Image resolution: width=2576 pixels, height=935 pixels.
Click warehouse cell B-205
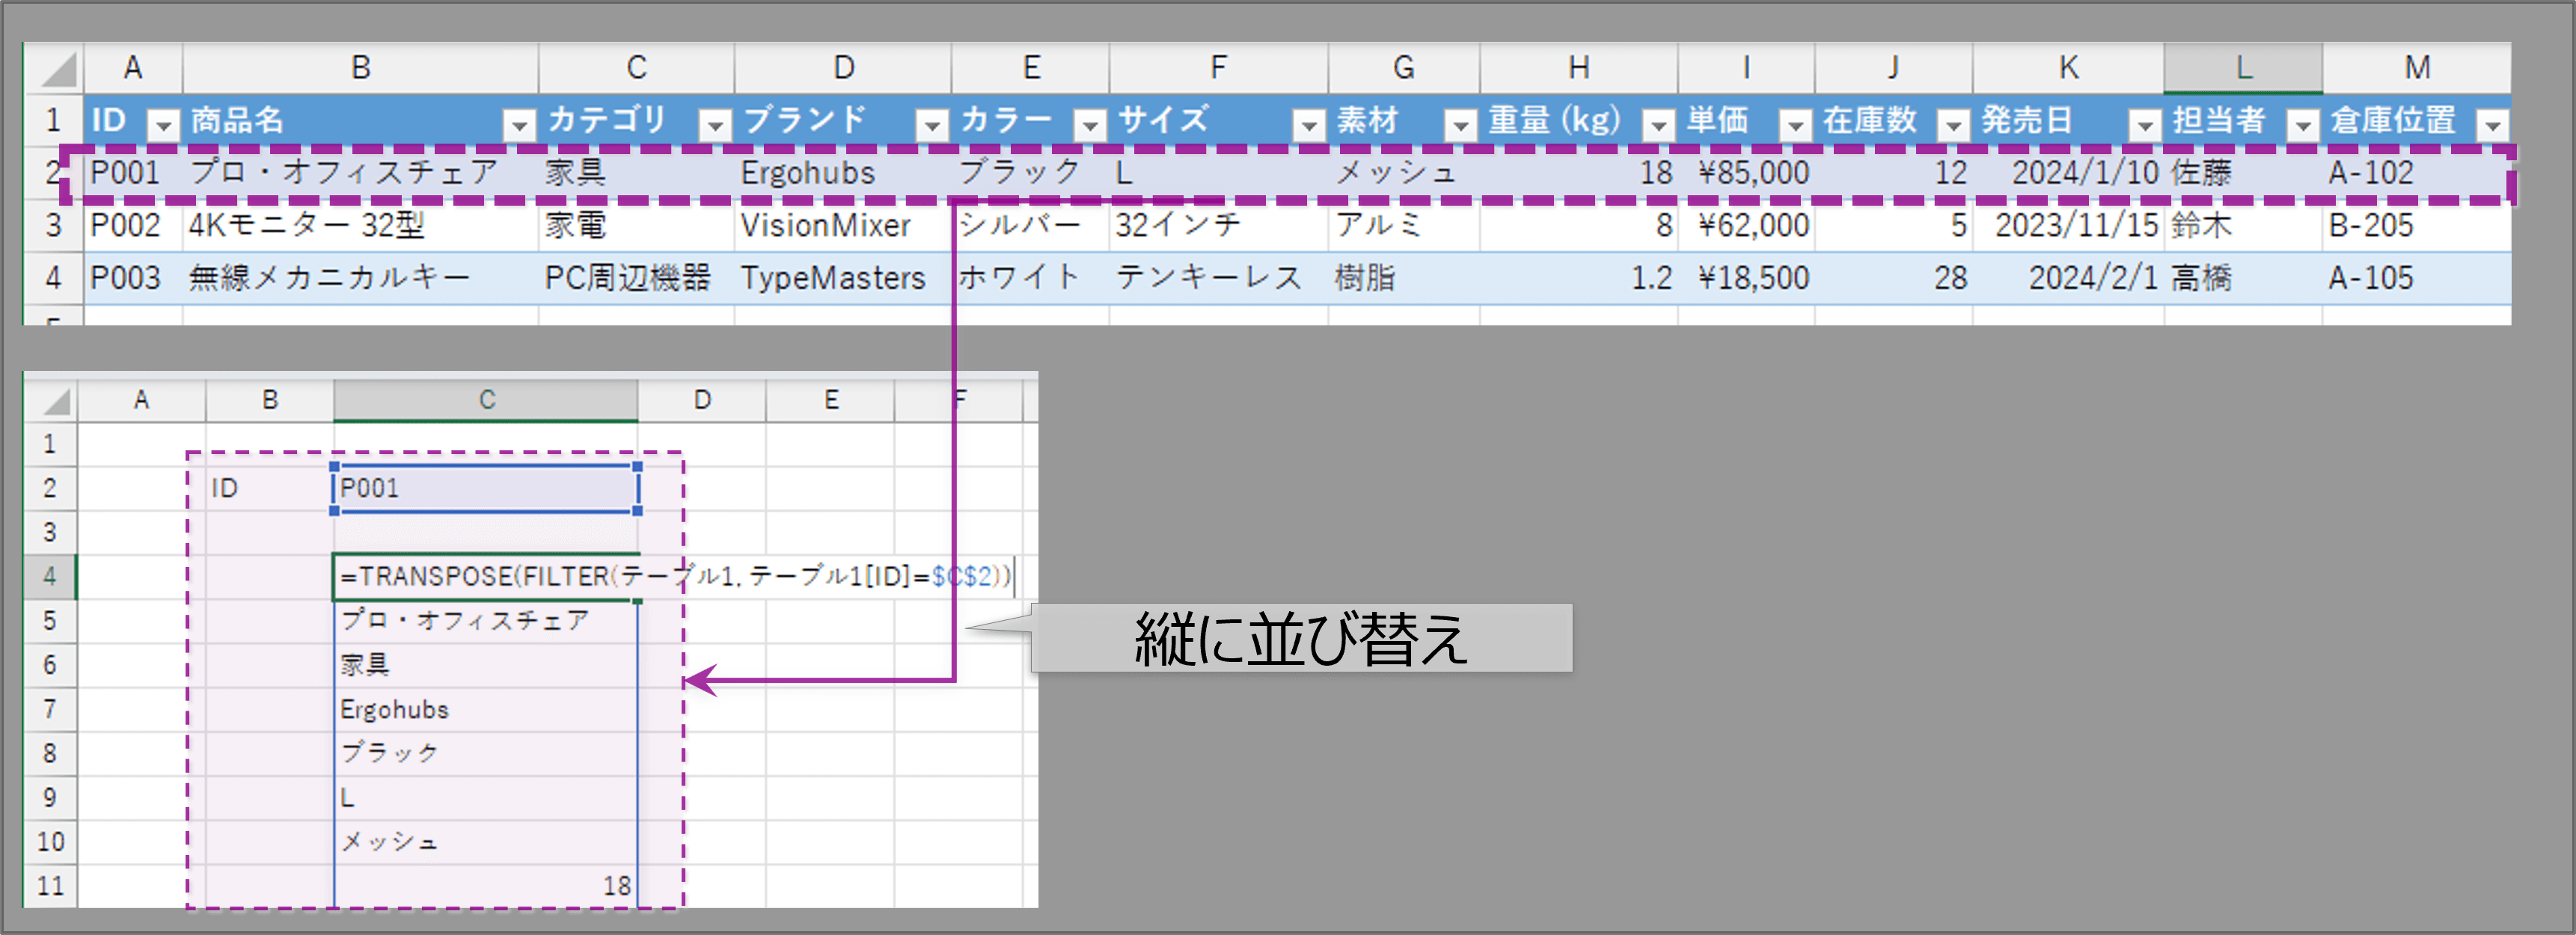(x=2416, y=226)
